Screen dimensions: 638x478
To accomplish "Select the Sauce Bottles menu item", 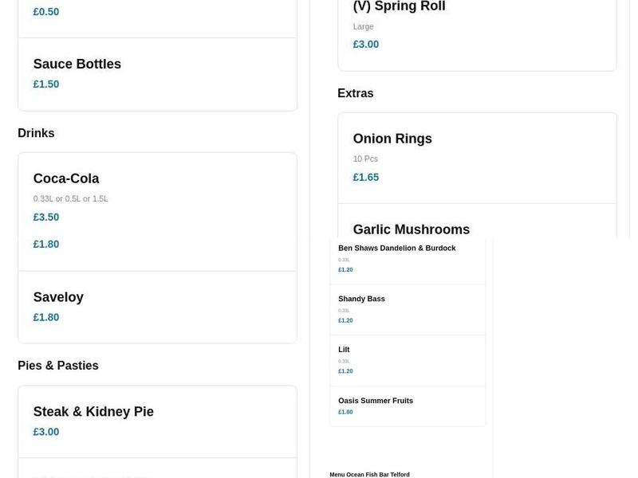I will [77, 65].
